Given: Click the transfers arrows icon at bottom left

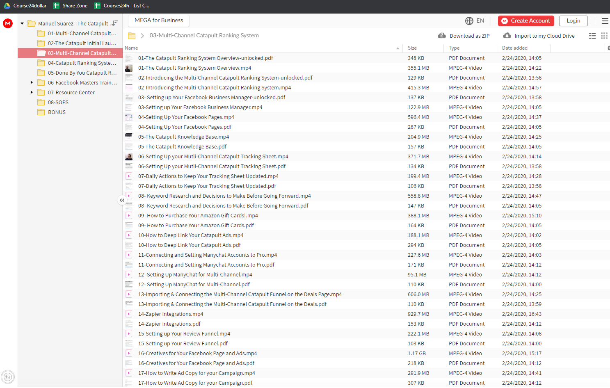Looking at the screenshot, I should click(x=8, y=377).
